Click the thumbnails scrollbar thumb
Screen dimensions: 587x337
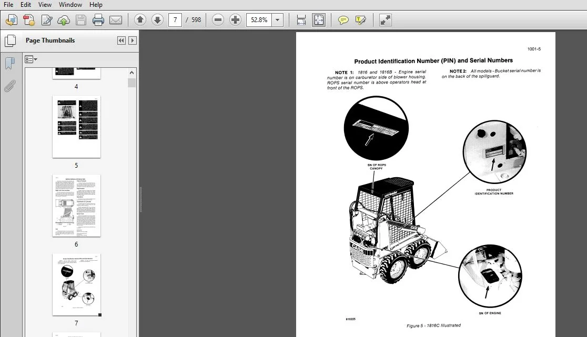coord(132,83)
